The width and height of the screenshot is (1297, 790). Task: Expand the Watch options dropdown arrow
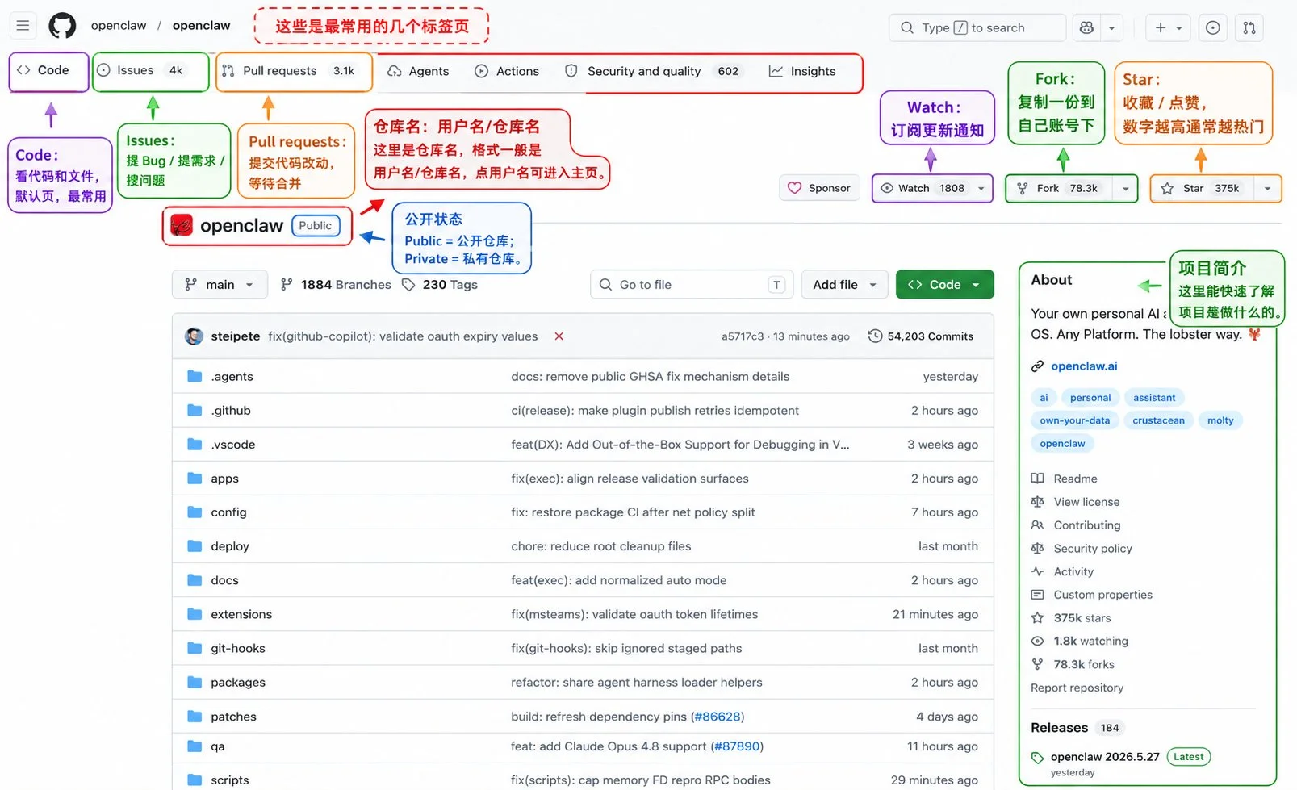click(981, 188)
